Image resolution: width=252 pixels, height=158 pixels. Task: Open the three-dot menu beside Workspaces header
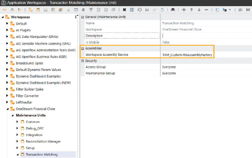(76, 17)
